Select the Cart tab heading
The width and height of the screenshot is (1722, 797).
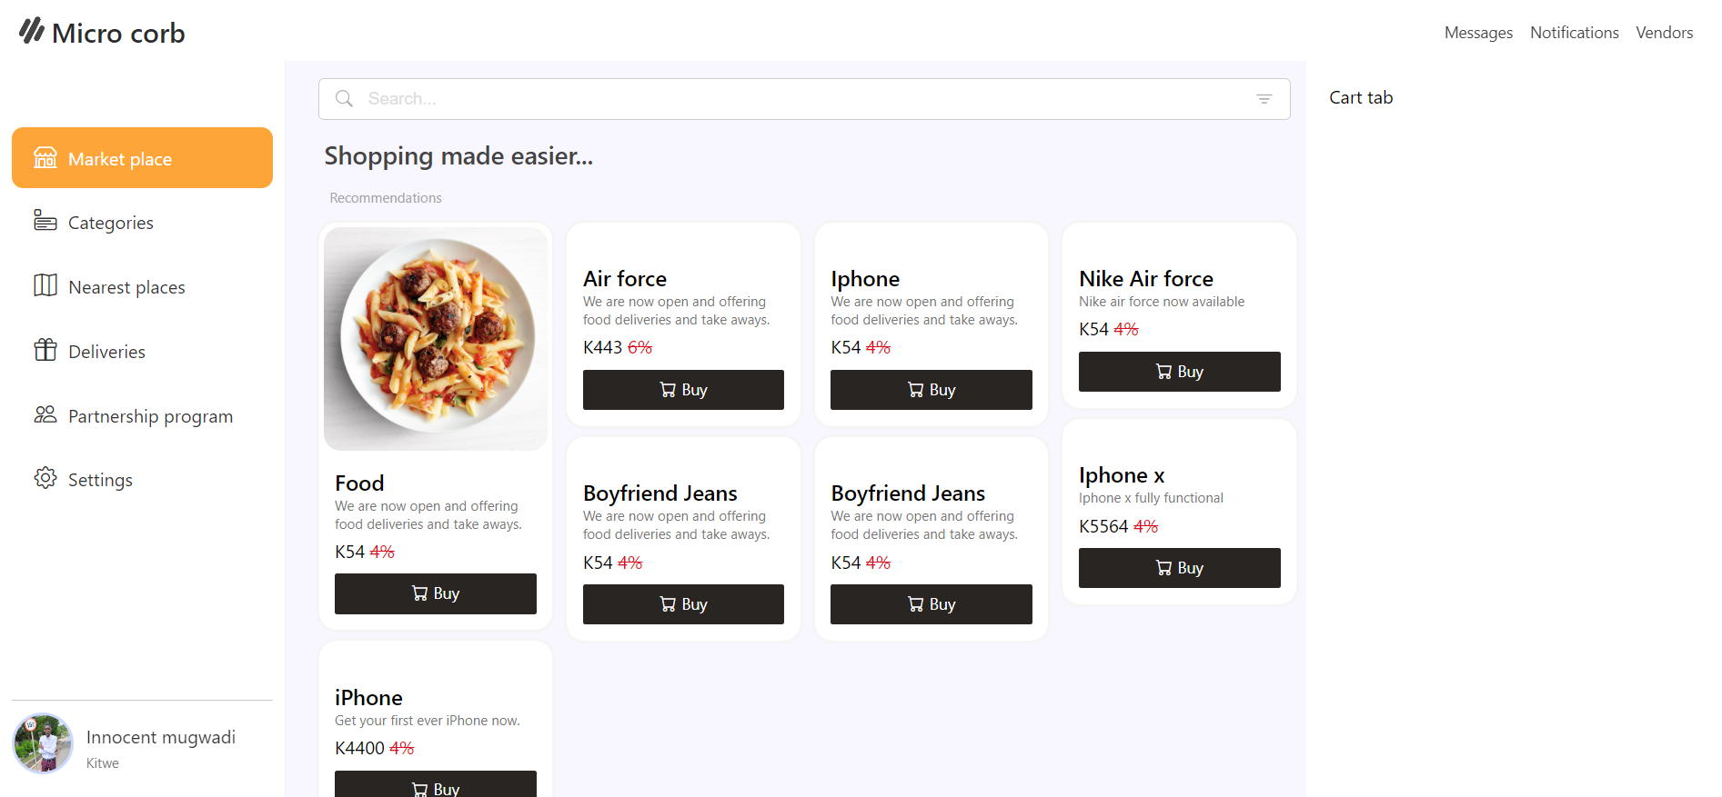click(x=1361, y=97)
